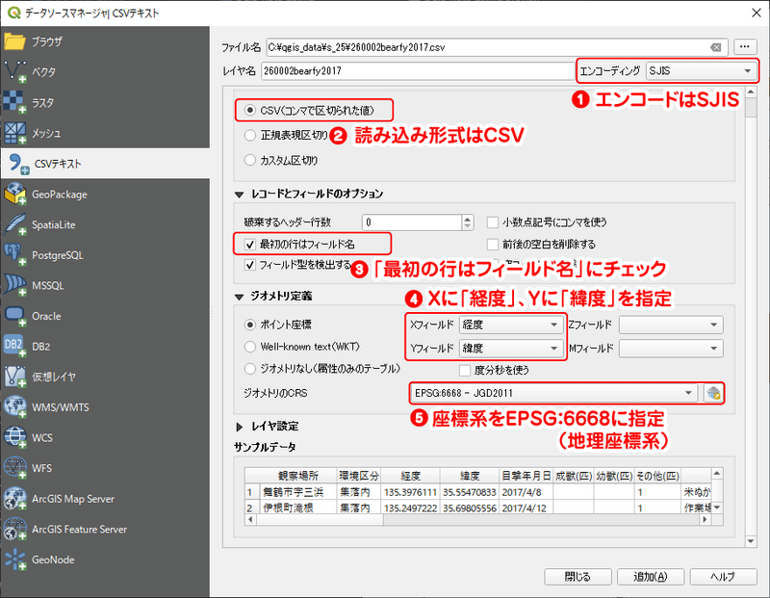Enable the 度分秒を使う checkbox
This screenshot has height=598, width=770.
pyautogui.click(x=465, y=370)
